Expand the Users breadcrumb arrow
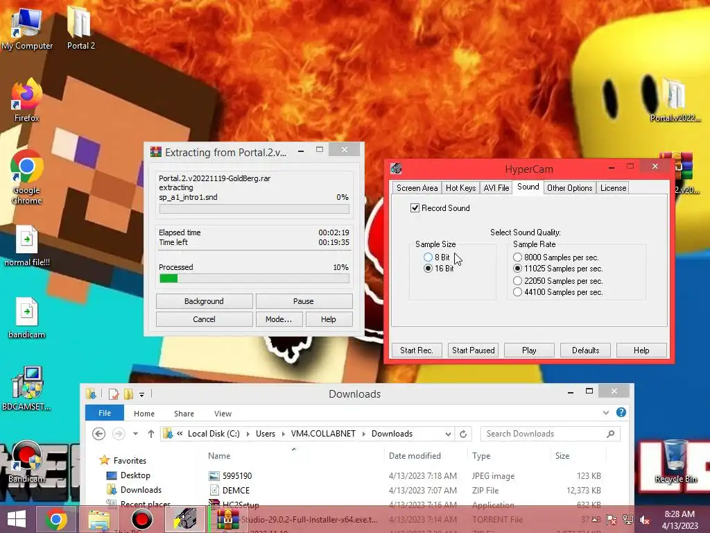710x533 pixels. [283, 434]
